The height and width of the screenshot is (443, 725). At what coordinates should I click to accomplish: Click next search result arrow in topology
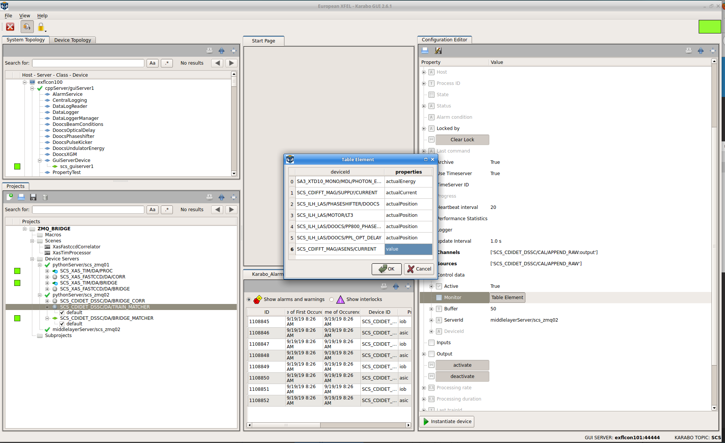click(x=232, y=63)
